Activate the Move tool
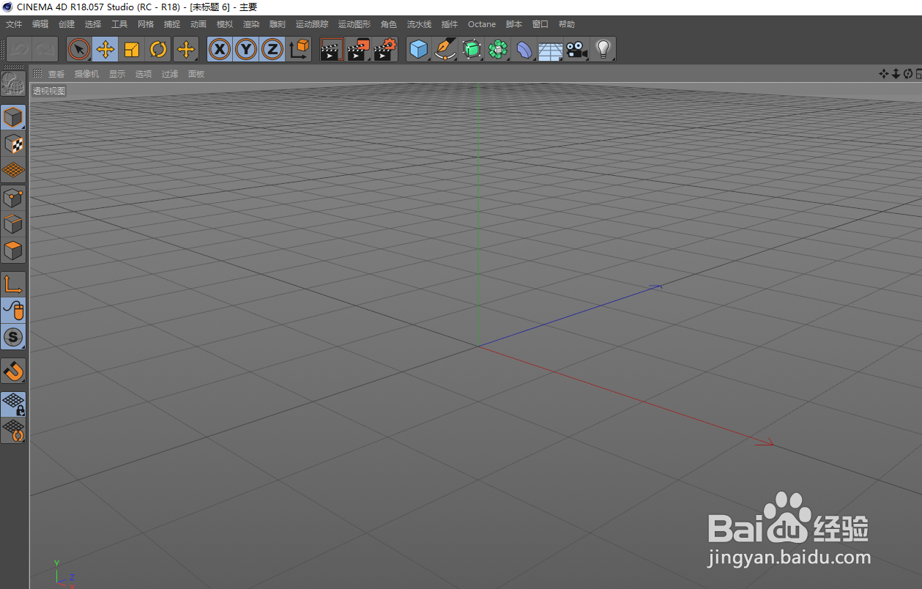Viewport: 922px width, 589px height. click(105, 49)
